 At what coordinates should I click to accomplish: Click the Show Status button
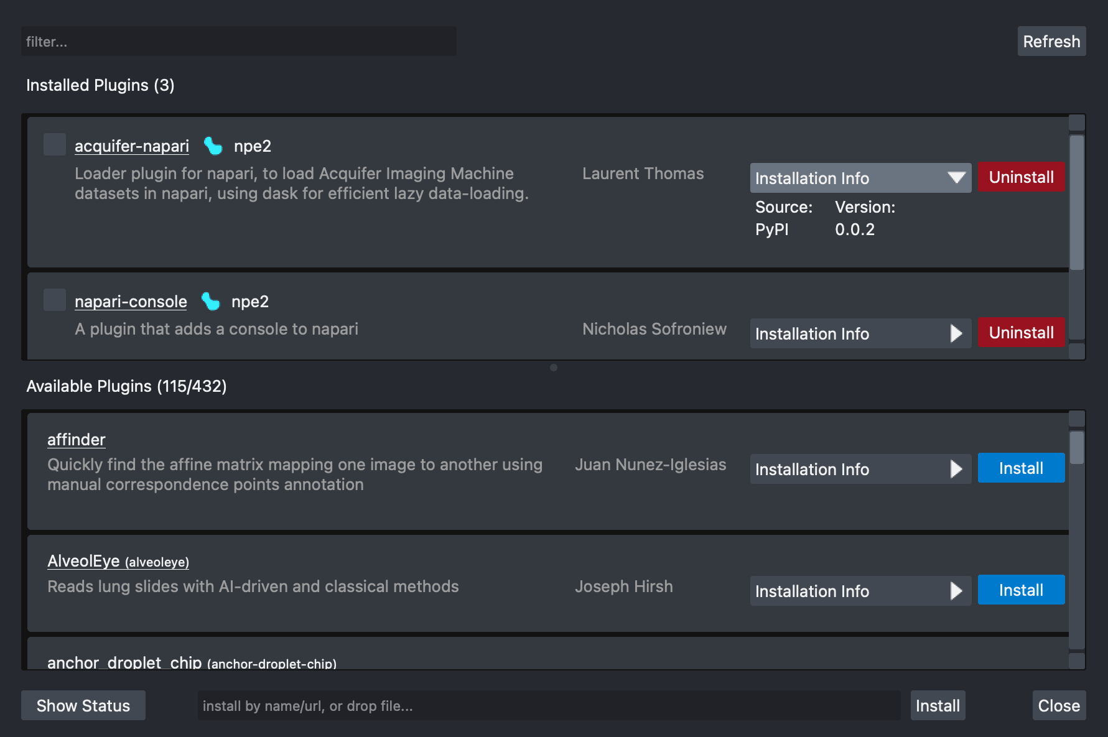(x=83, y=705)
